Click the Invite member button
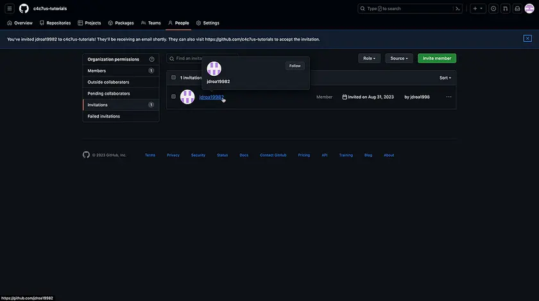This screenshot has width=539, height=301. click(x=437, y=58)
